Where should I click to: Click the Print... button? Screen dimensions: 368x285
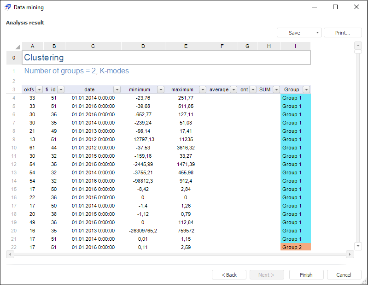pos(342,33)
